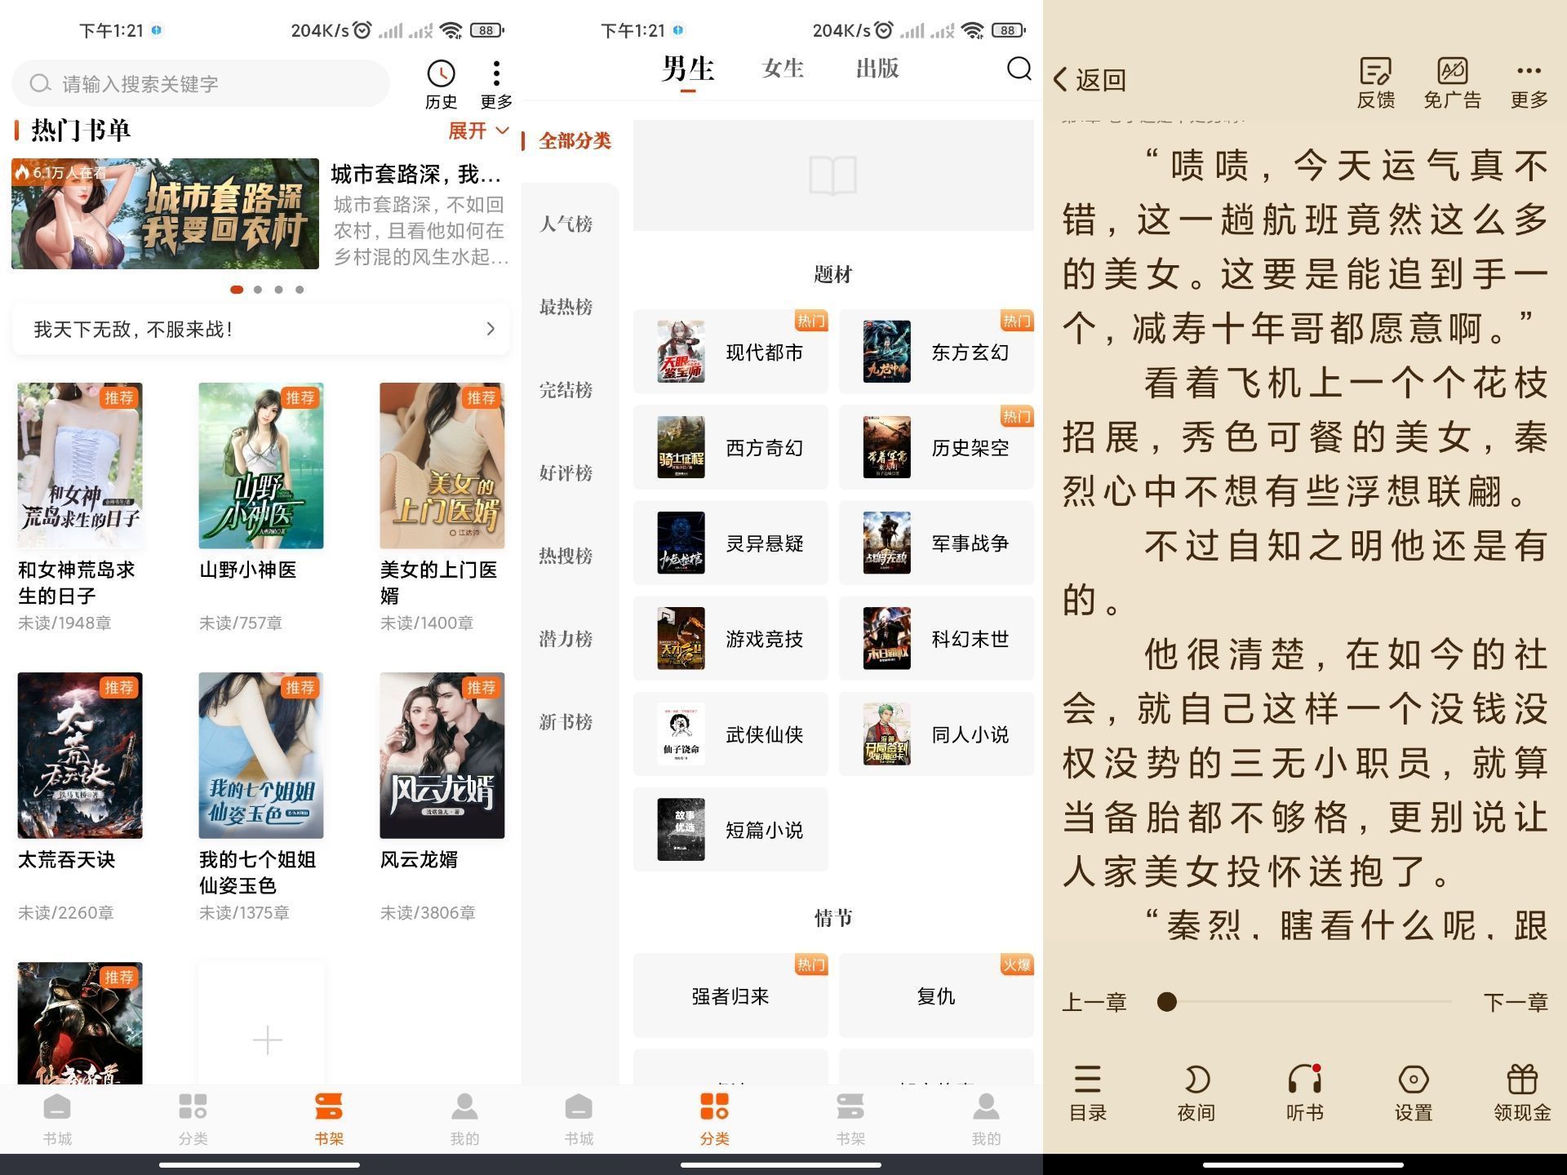Open 我的 profile in left bottom bar
This screenshot has height=1175, width=1567.
tap(464, 1120)
